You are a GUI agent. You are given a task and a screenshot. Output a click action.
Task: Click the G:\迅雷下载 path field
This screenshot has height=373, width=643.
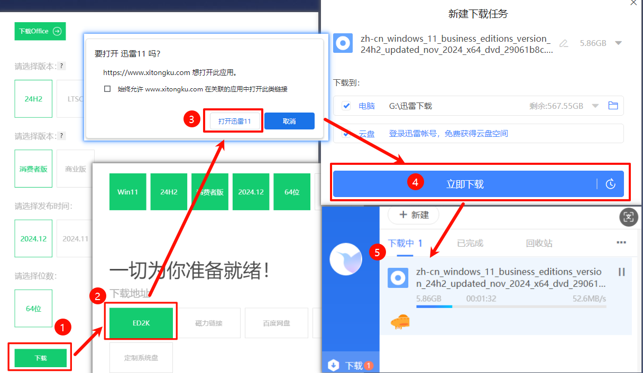[410, 106]
